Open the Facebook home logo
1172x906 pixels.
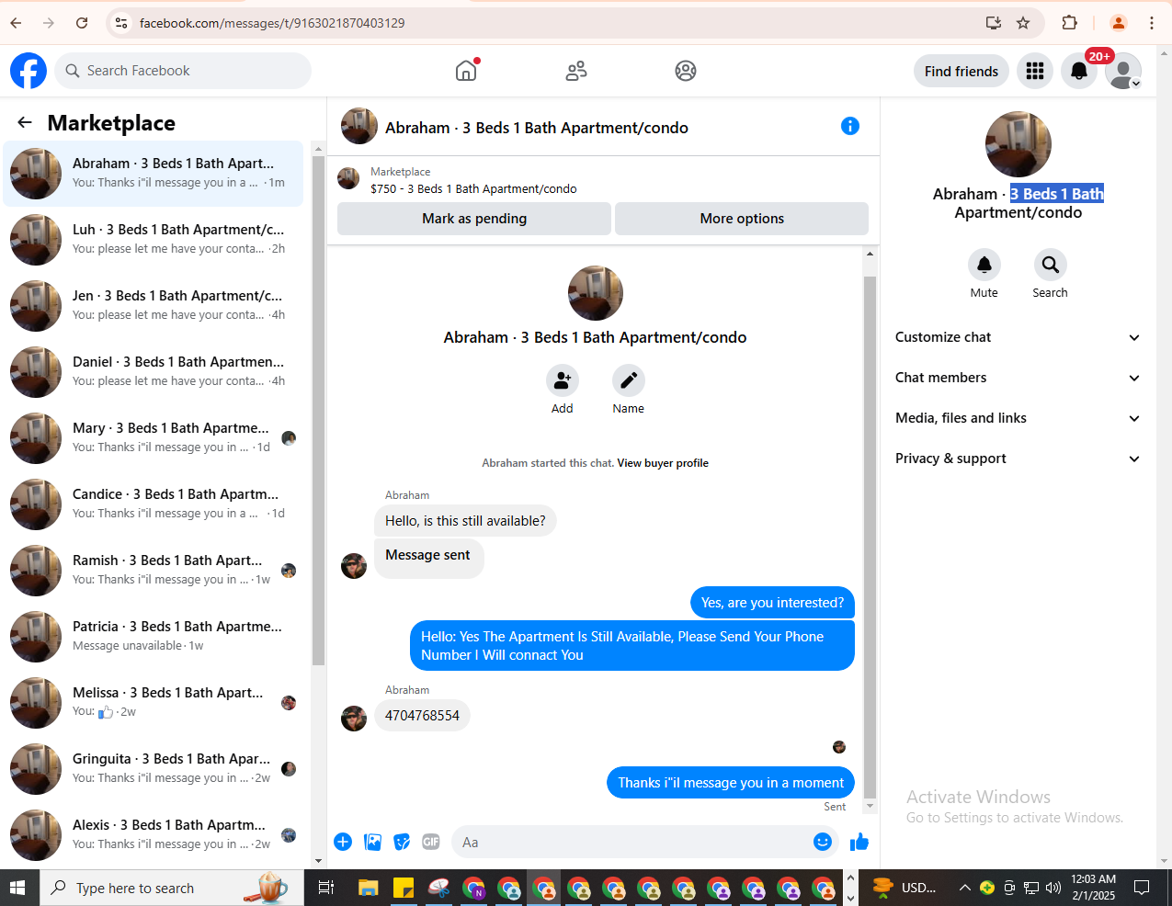[28, 71]
